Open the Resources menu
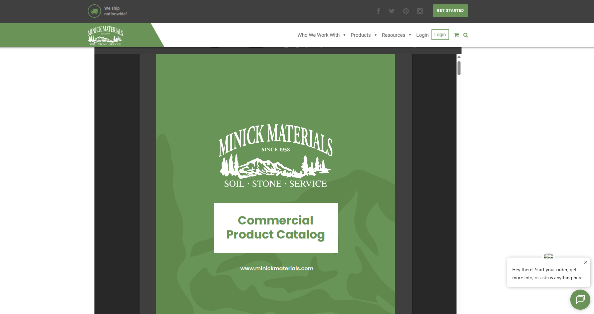 coord(393,35)
